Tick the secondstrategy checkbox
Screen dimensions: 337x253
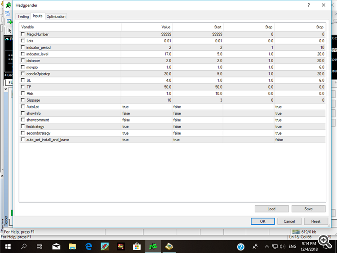click(x=23, y=133)
